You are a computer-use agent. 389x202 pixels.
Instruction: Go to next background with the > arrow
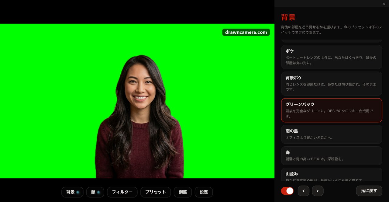click(x=318, y=191)
